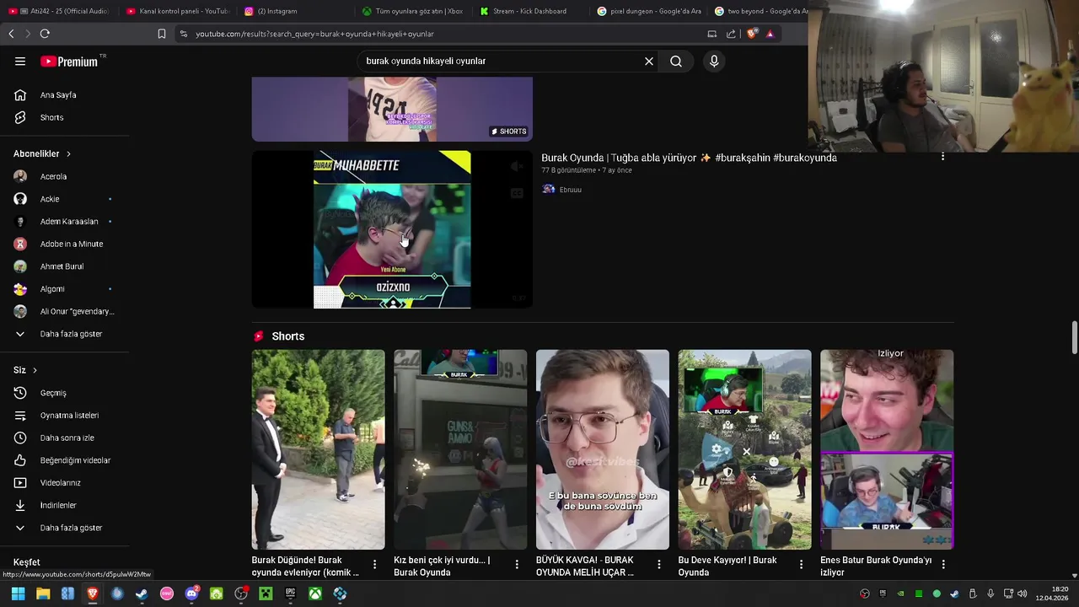Viewport: 1079px width, 607px height.
Task: Open video titled Tuğba abla yürüyor
Action: [689, 158]
